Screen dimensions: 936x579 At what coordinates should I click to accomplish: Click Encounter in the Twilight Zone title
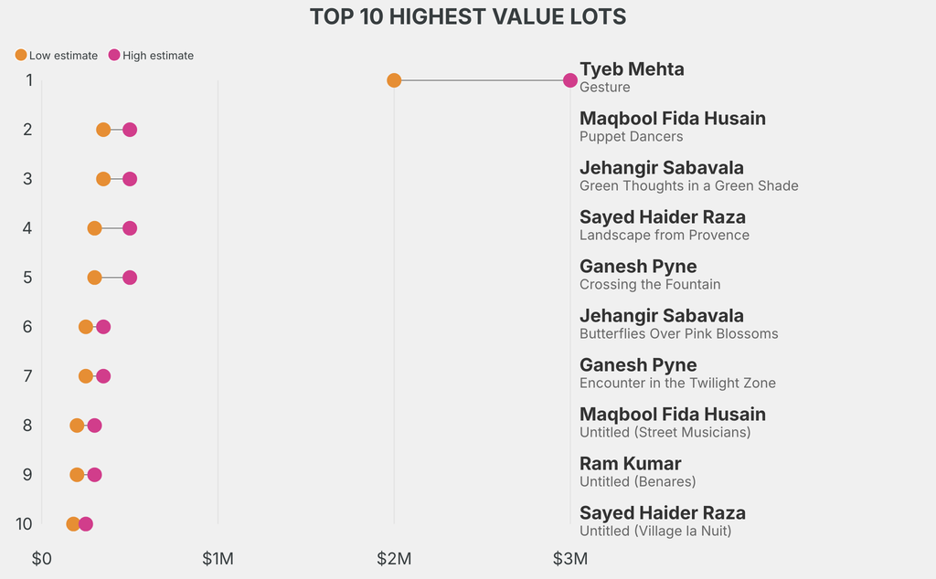(x=677, y=384)
